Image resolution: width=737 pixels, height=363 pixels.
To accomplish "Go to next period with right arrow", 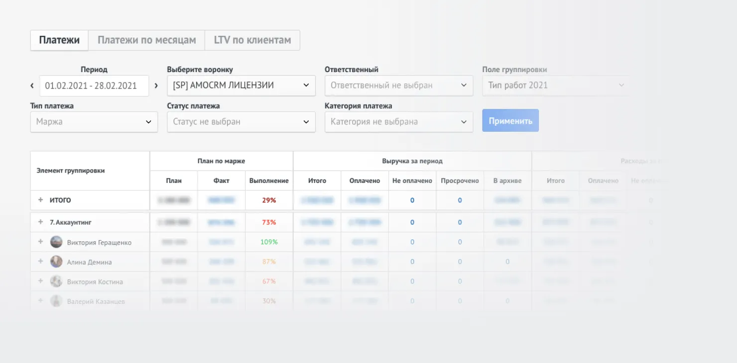I will [156, 86].
